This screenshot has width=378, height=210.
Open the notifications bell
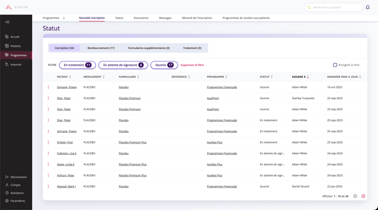[x=367, y=7]
